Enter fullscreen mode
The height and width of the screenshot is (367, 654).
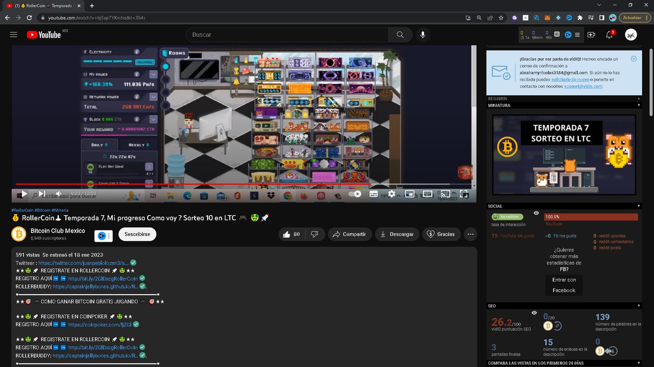click(x=464, y=194)
